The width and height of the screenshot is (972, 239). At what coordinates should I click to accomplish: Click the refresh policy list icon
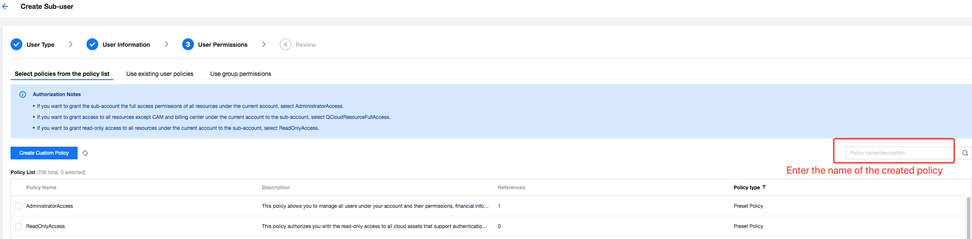point(85,153)
